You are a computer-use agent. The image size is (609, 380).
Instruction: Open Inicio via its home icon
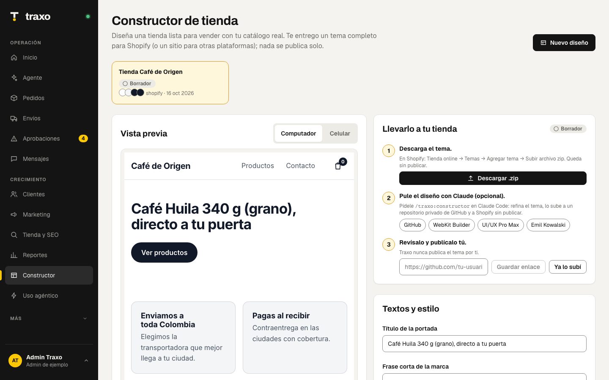(x=14, y=57)
